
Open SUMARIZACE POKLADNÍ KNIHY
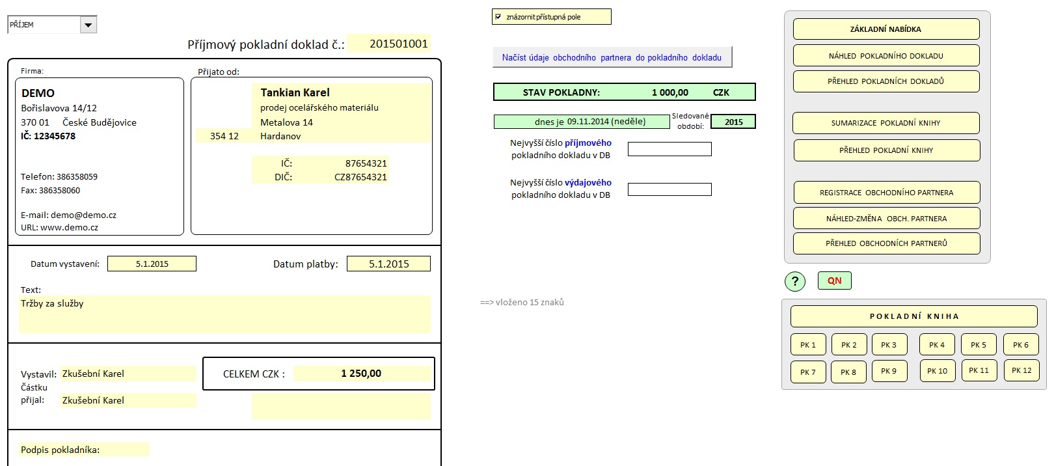click(885, 123)
